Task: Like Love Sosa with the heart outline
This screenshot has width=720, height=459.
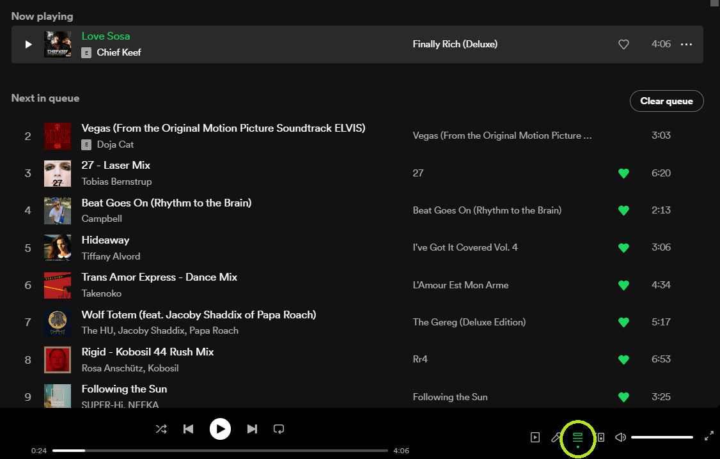Action: coord(623,45)
